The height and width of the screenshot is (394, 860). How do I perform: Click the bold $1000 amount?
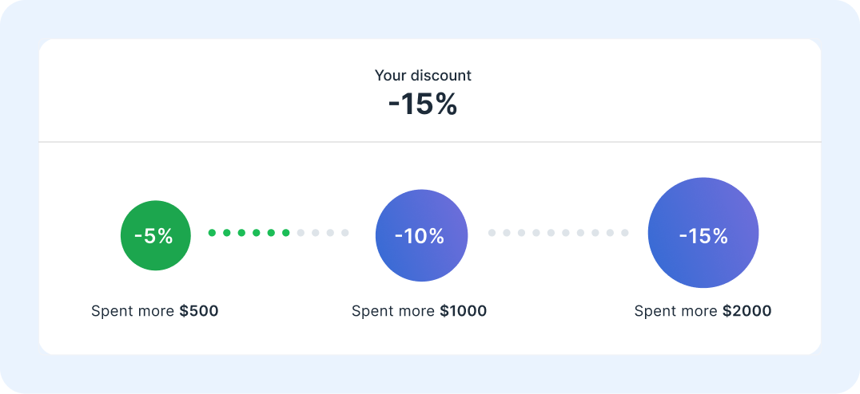click(463, 311)
